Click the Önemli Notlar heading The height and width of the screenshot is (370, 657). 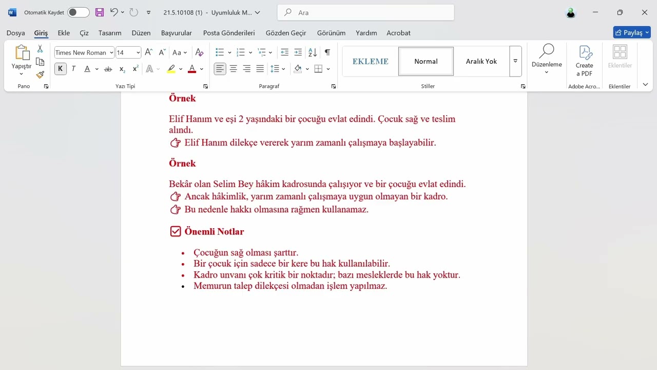pos(214,232)
